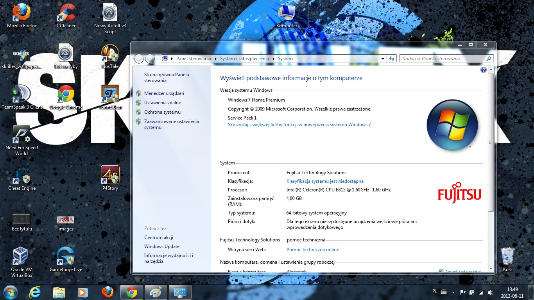Image resolution: width=534 pixels, height=300 pixels.
Task: Click the PL language indicator
Action: (x=435, y=291)
